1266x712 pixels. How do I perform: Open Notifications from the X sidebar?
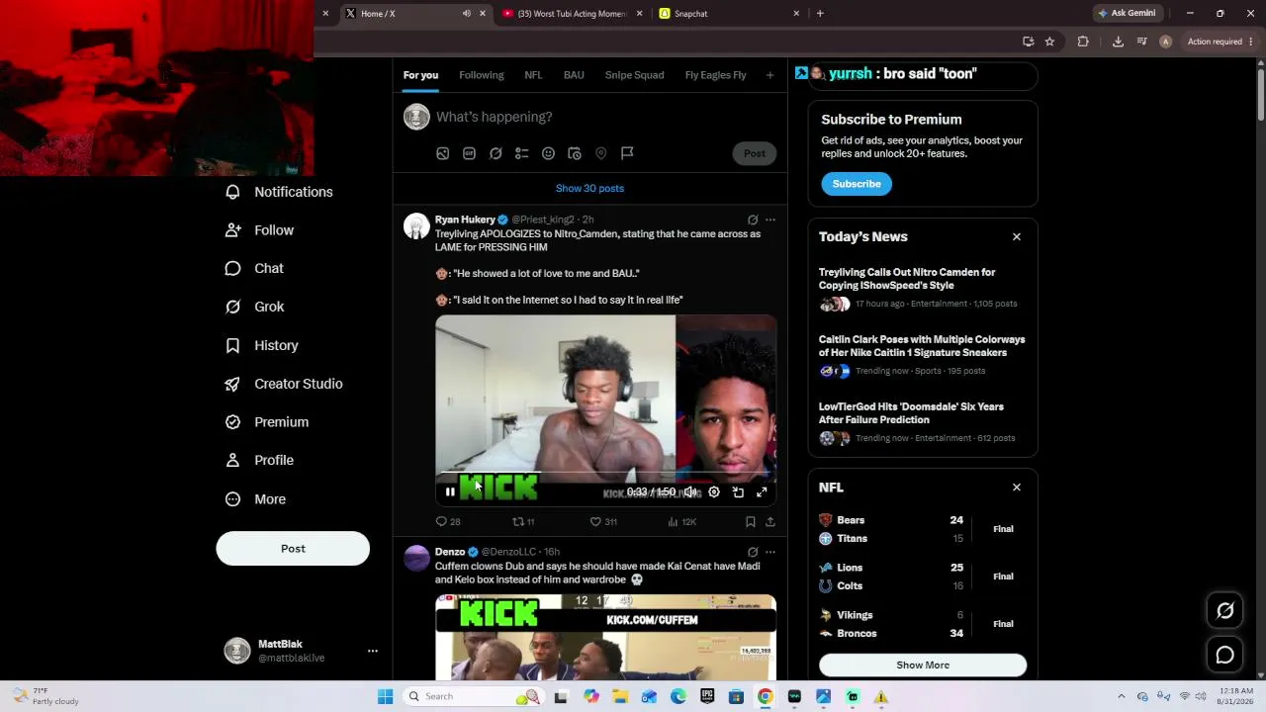tap(280, 192)
